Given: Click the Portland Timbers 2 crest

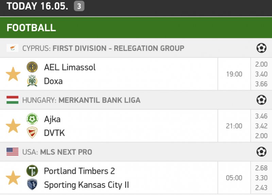Looking at the screenshot, I should pyautogui.click(x=32, y=171).
